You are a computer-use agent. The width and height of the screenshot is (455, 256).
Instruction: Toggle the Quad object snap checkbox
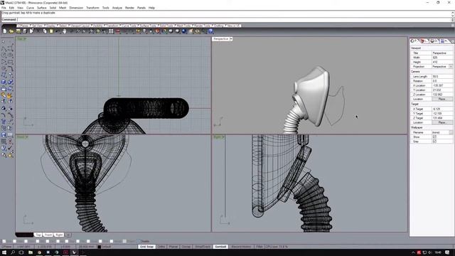pos(88,241)
